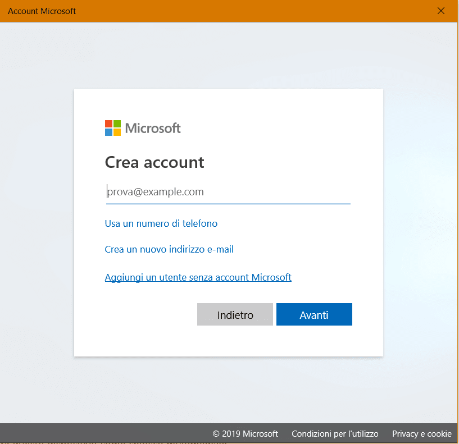Viewport: 459px width, 444px height.
Task: Click the 'Crea account' heading
Action: [154, 162]
